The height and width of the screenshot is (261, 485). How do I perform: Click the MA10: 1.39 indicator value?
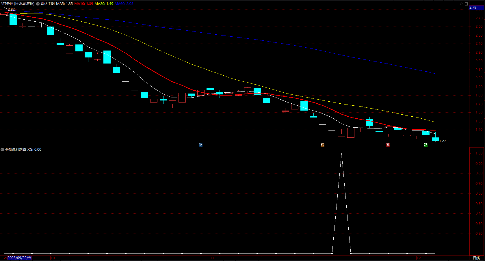point(84,4)
